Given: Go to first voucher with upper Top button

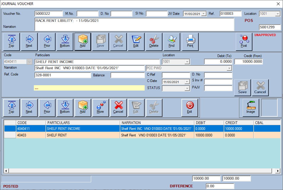Looking at the screenshot, I should click(x=12, y=41).
